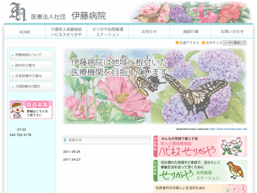Click the 伊藤病院 logo emblem
This screenshot has width=257, height=193.
point(18,12)
